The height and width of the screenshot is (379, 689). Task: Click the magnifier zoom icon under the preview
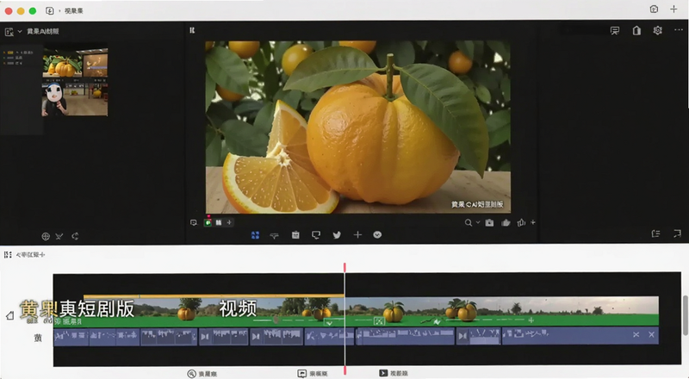click(469, 222)
